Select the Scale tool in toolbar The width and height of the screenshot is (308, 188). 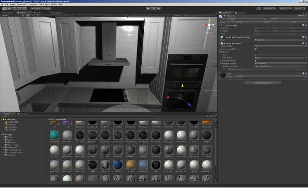20,9
